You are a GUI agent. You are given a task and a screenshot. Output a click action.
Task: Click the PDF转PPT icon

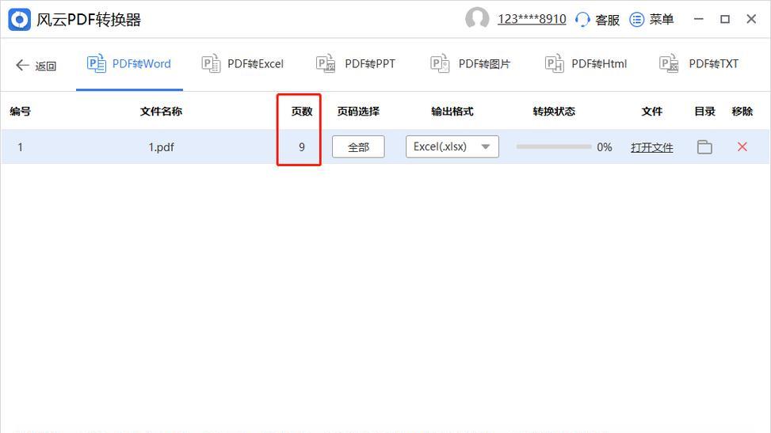[326, 63]
